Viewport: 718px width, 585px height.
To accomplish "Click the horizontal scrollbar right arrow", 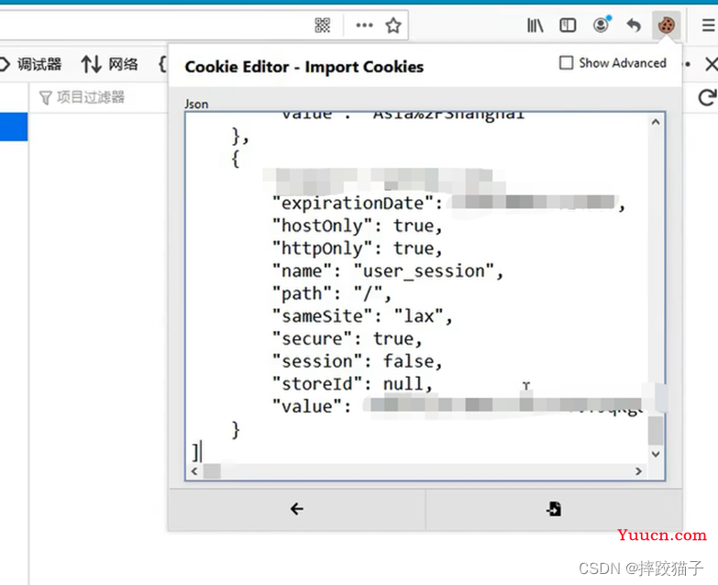I will coord(638,471).
